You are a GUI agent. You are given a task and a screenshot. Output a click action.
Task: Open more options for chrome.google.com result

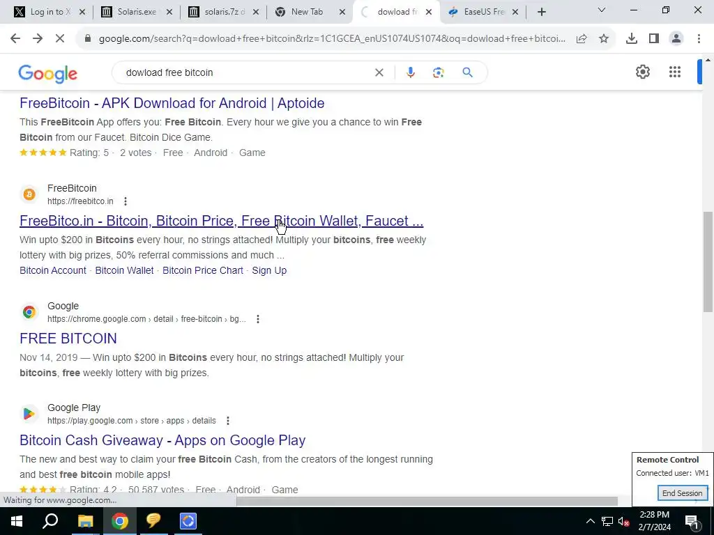(258, 319)
